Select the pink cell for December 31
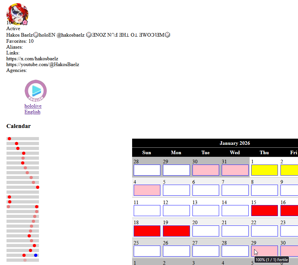Screen dimensions: 298x265 [235, 170]
